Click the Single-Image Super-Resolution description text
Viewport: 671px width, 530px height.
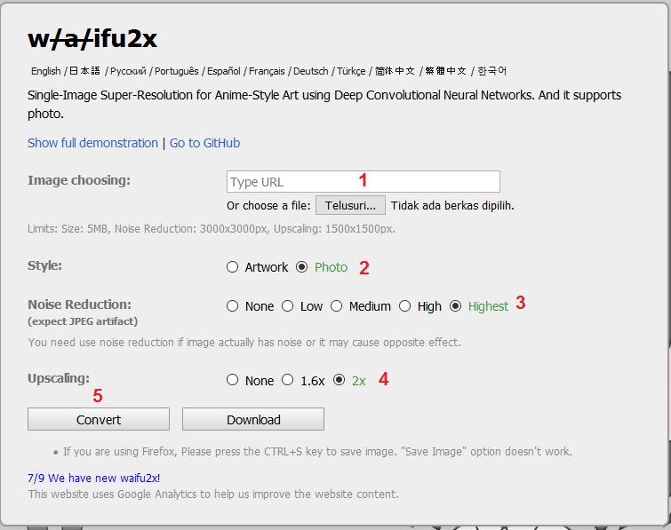point(324,104)
